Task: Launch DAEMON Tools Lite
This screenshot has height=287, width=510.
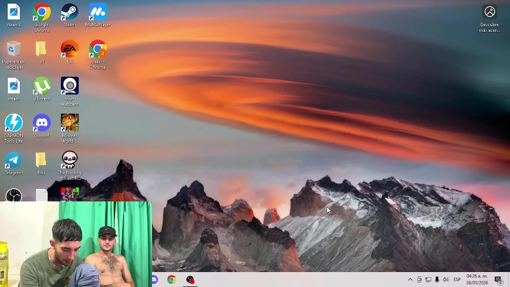Action: pyautogui.click(x=14, y=129)
